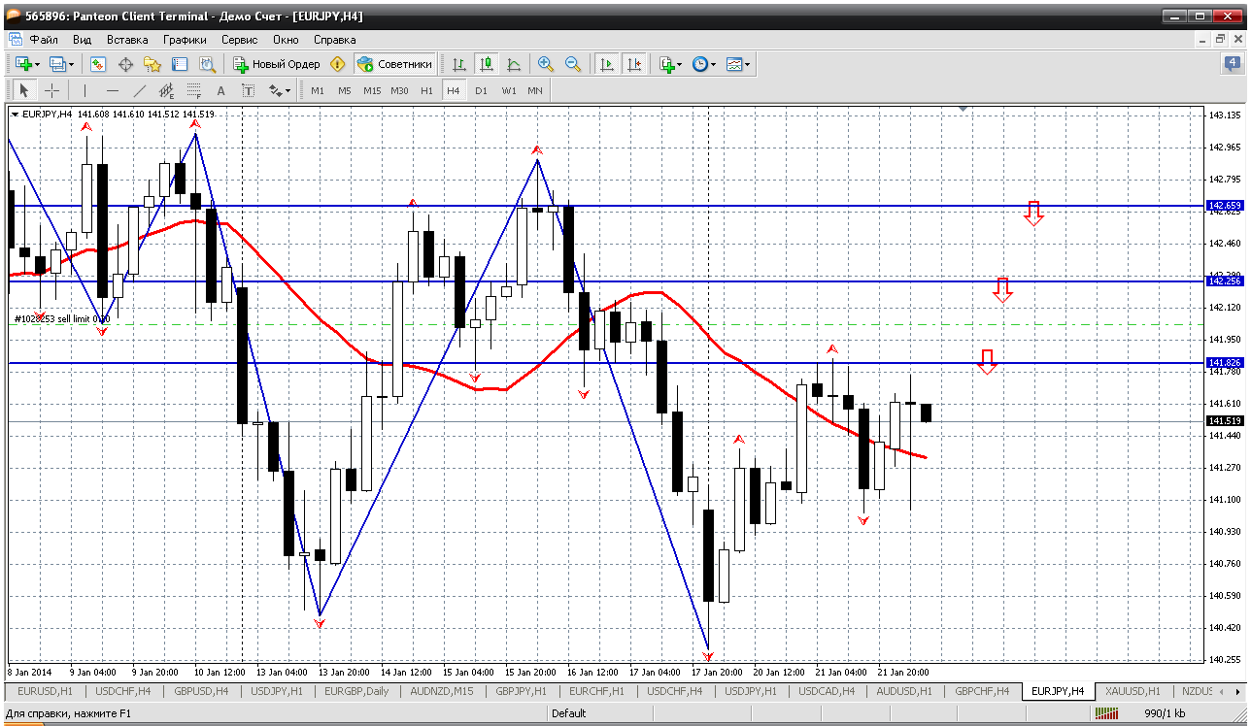Expand the triangle beside EURJPY,H4 chart title
The height and width of the screenshot is (726, 1251).
pos(15,115)
